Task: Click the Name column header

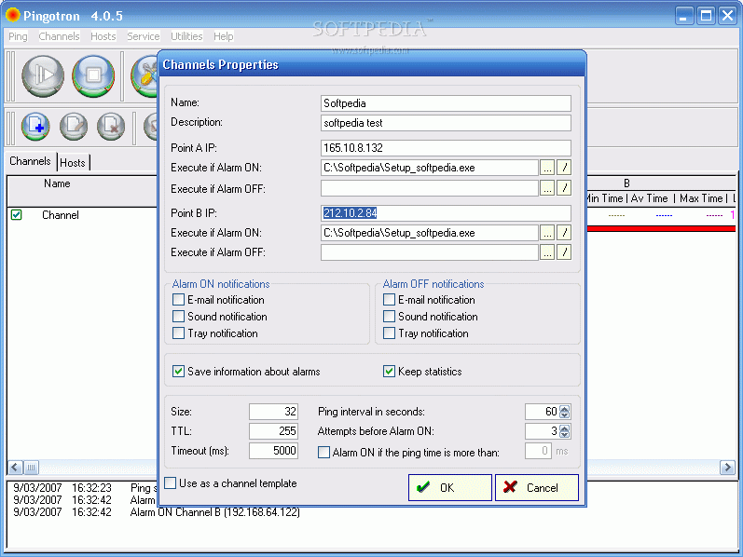Action: click(x=57, y=183)
